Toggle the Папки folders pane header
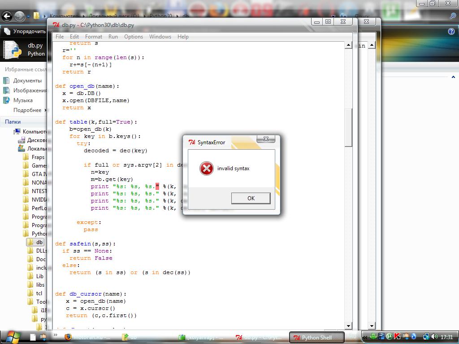Image resolution: width=459 pixels, height=344 pixels. (23, 122)
